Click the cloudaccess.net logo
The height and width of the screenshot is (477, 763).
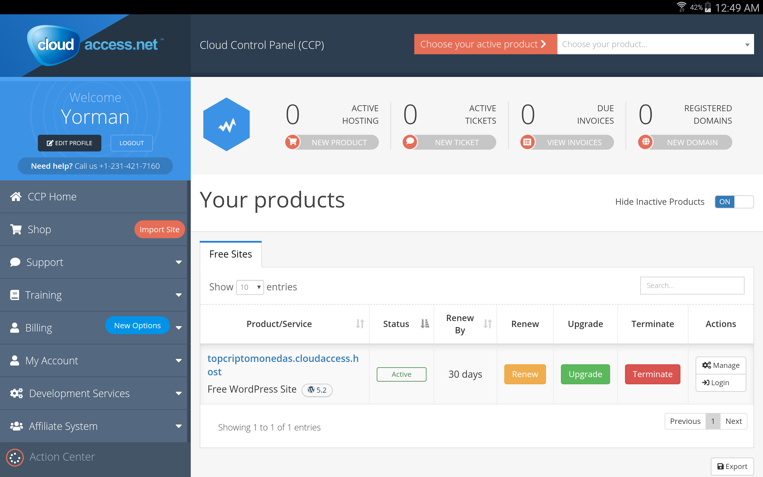[x=94, y=45]
